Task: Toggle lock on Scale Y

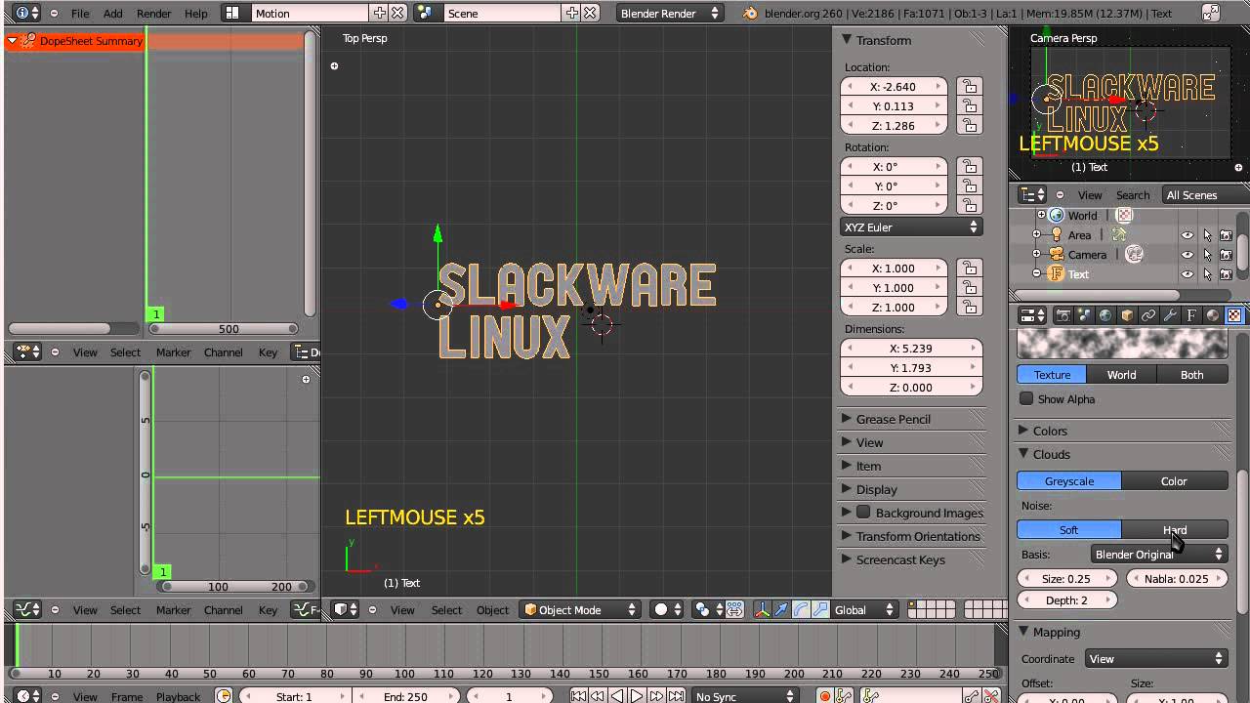Action: [969, 287]
